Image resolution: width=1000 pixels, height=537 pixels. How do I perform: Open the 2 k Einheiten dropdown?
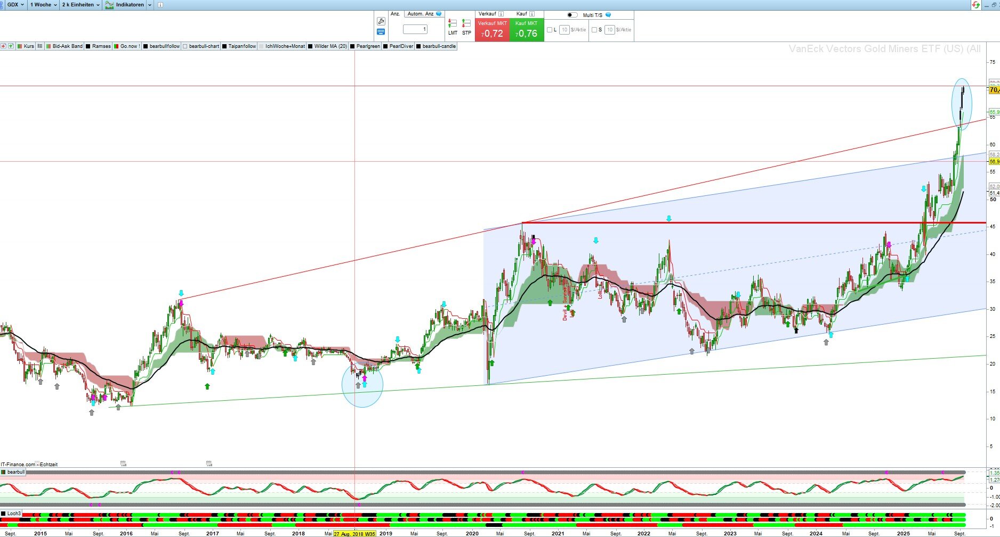pos(80,5)
